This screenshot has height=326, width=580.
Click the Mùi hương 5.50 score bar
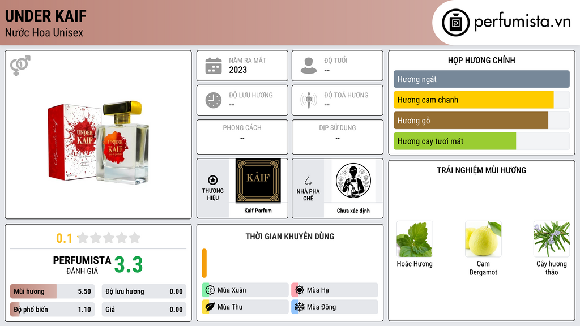(x=52, y=291)
